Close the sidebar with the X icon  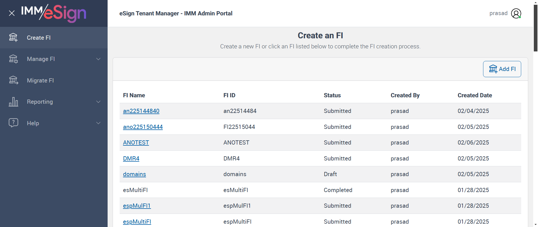point(12,13)
